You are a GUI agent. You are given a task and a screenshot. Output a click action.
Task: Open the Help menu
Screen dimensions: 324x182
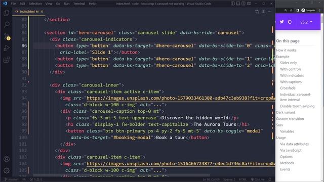92,4
